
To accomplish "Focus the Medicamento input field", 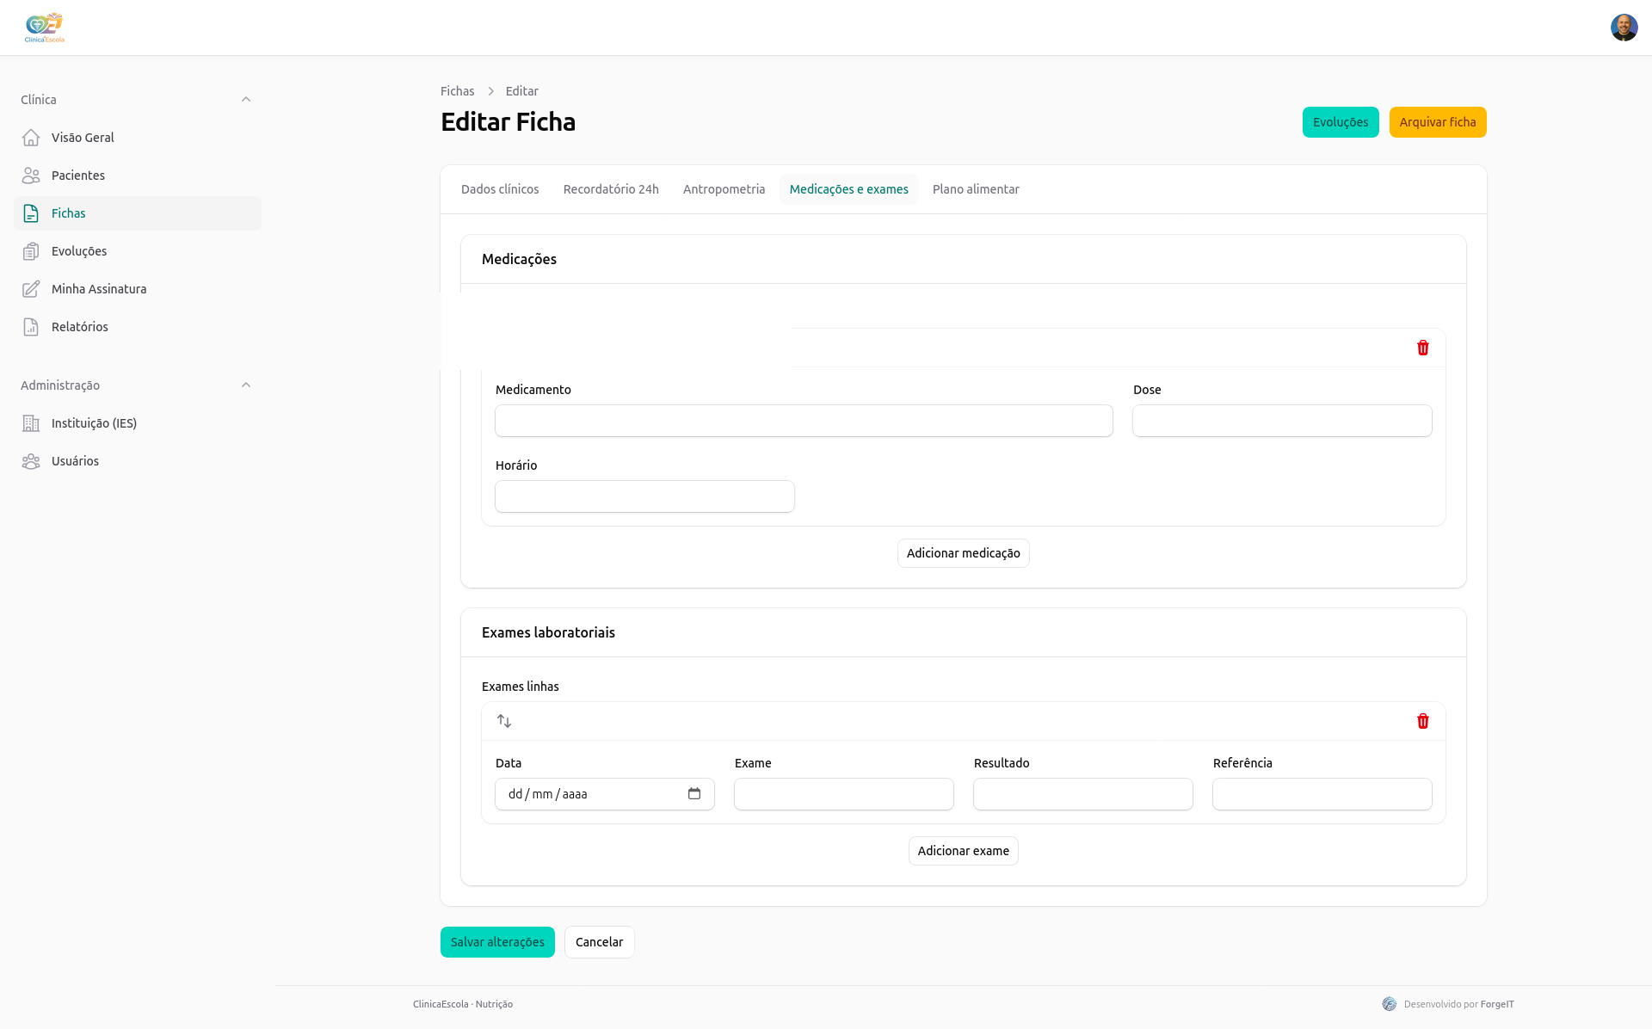I will (804, 421).
